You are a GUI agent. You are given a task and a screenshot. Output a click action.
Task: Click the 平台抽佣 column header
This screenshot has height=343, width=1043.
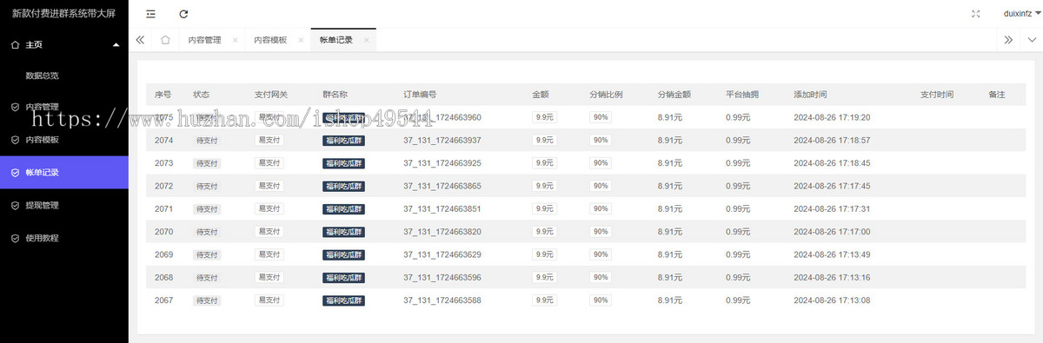point(742,95)
